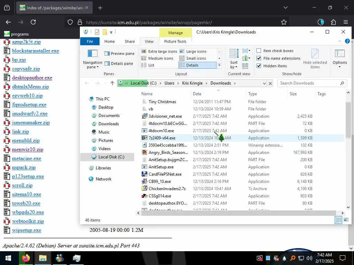Click the Sort by icon

coord(234,54)
